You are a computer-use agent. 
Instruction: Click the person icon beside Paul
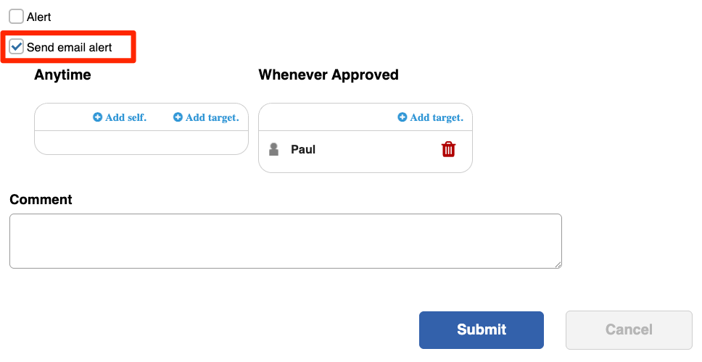[273, 149]
